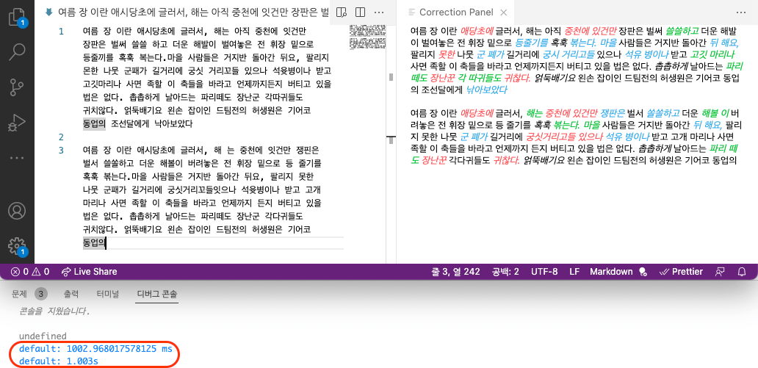Image resolution: width=758 pixels, height=368 pixels.
Task: Open the Explorer view in activity bar
Action: pyautogui.click(x=17, y=16)
